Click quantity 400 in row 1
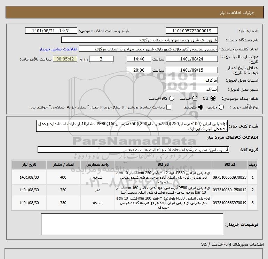 click(x=63, y=177)
